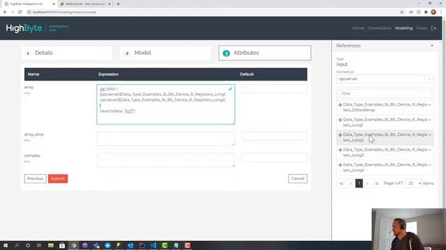446x250 pixels.
Task: Open the items-per-page dropdown showing 25
Action: (413, 183)
